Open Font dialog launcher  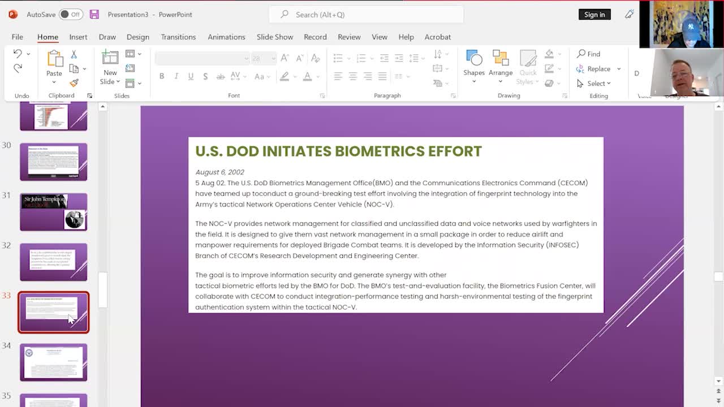point(322,96)
